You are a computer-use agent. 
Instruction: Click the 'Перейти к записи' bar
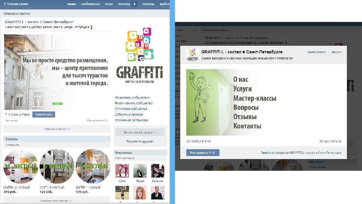pyautogui.click(x=57, y=129)
